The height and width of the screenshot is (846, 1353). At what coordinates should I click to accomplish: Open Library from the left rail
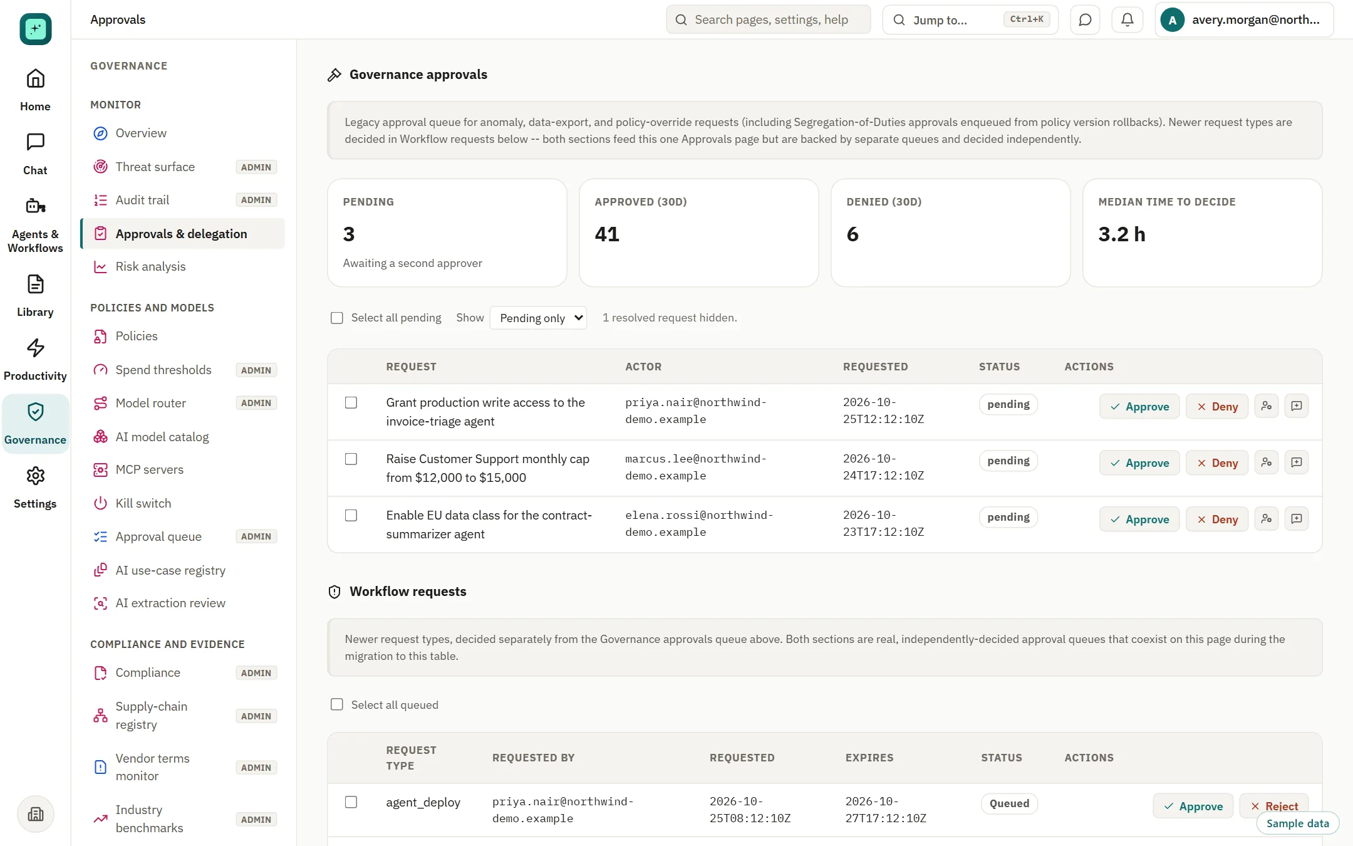pos(35,296)
